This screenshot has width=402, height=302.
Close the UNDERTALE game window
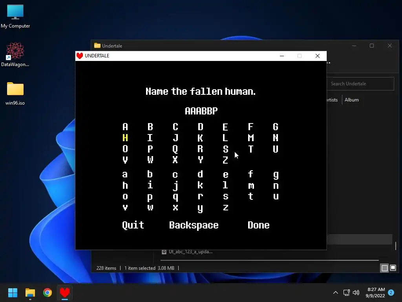317,56
